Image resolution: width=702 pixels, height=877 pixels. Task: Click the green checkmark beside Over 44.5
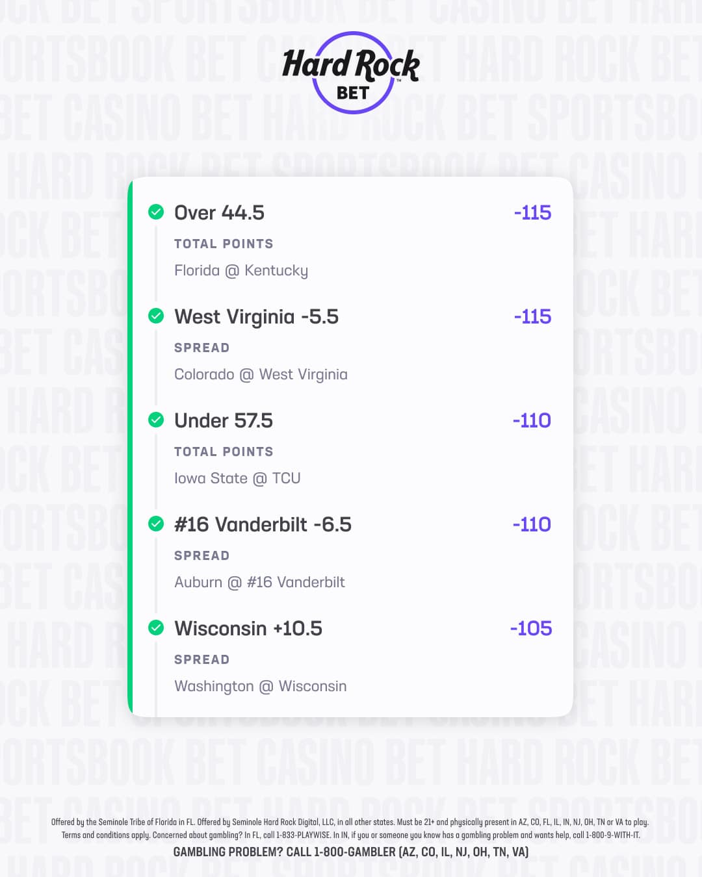coord(156,212)
